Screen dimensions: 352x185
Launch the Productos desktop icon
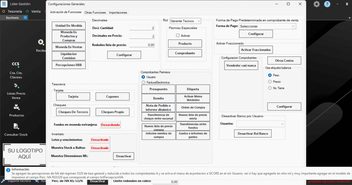tap(16, 107)
